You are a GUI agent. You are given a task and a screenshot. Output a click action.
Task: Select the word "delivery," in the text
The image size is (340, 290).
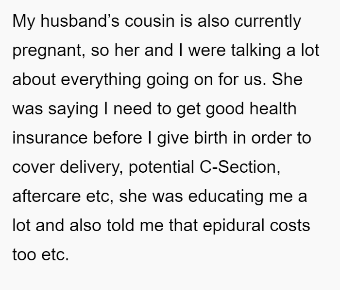point(91,167)
